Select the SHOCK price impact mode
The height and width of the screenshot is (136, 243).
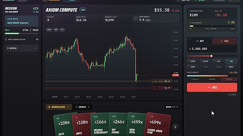[x=229, y=79]
